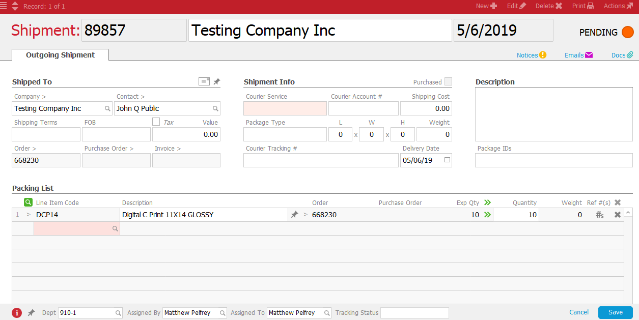Open the Delivery Date calendar picker
The width and height of the screenshot is (639, 320).
coord(447,160)
